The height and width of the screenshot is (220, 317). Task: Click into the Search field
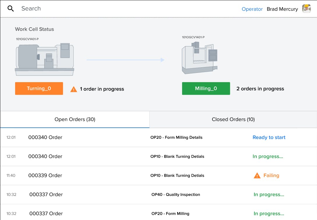87,9
